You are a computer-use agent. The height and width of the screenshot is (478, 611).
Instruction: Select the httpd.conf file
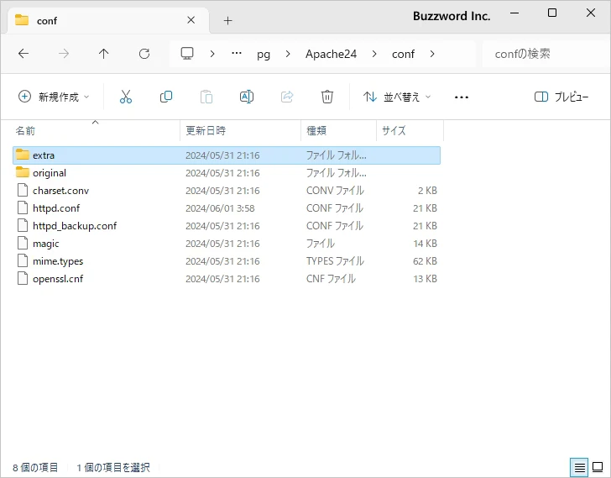(x=56, y=208)
